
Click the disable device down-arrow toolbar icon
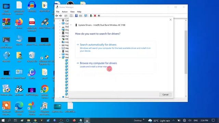[x=99, y=16]
